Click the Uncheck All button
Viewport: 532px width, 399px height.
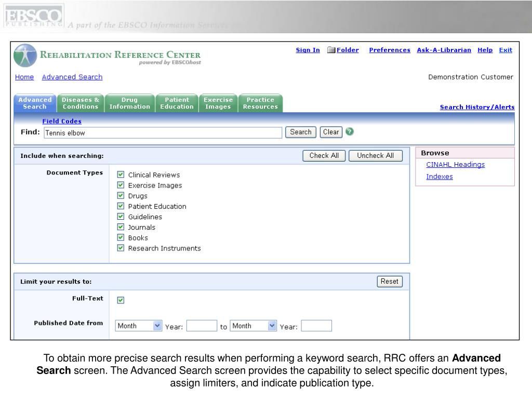coord(376,156)
